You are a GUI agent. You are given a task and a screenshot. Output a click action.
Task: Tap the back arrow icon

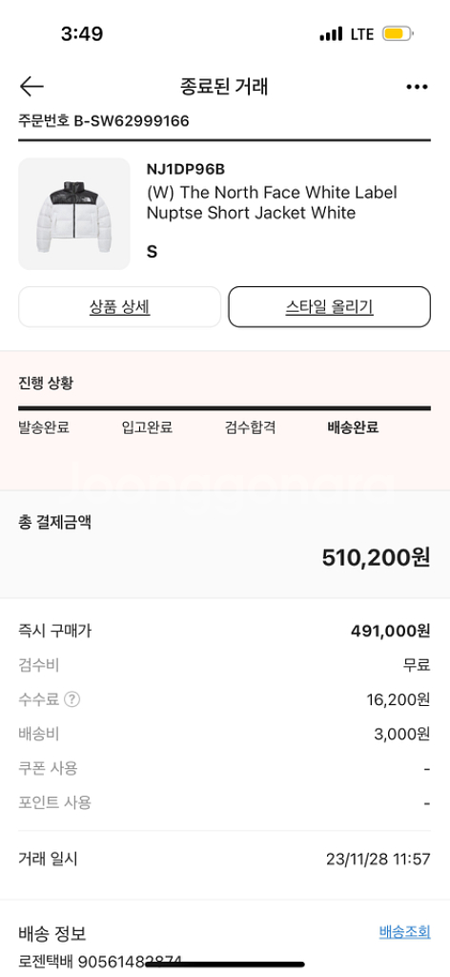pos(31,87)
